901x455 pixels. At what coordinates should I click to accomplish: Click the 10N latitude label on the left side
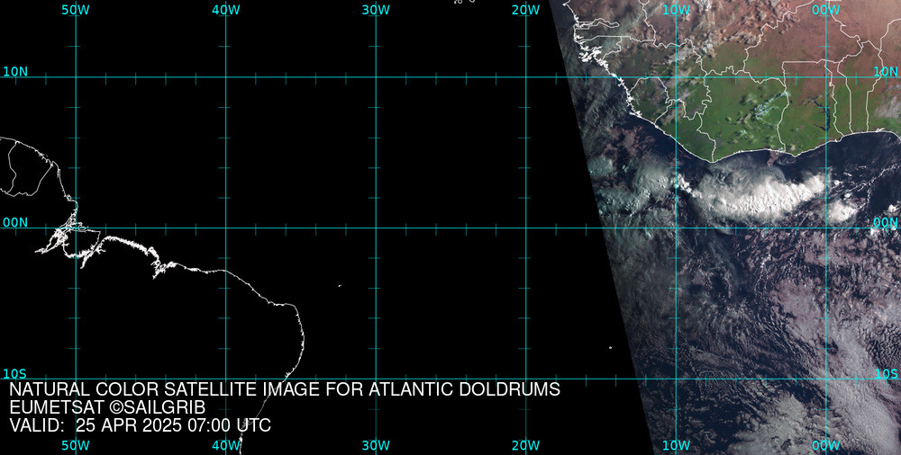pos(15,72)
